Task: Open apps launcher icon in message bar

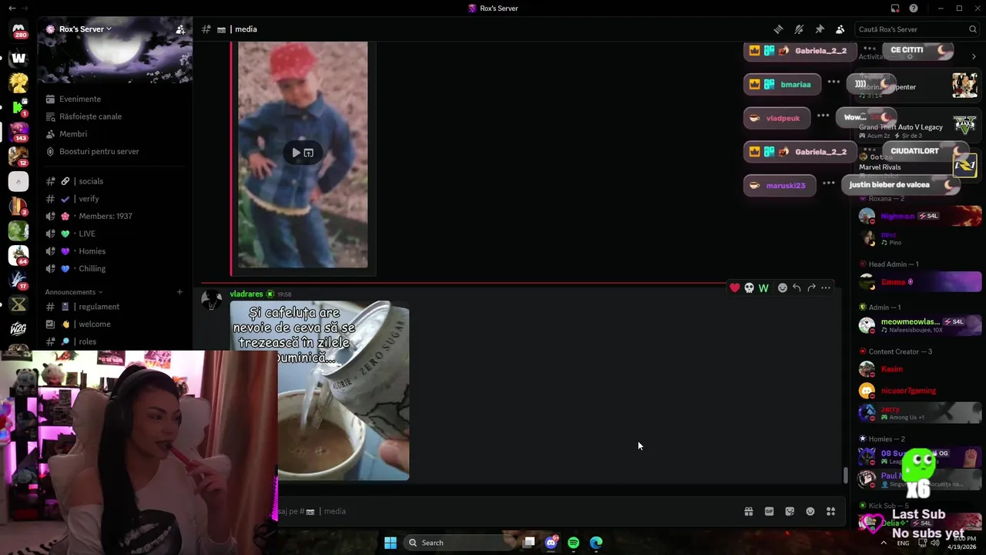Action: [x=830, y=511]
